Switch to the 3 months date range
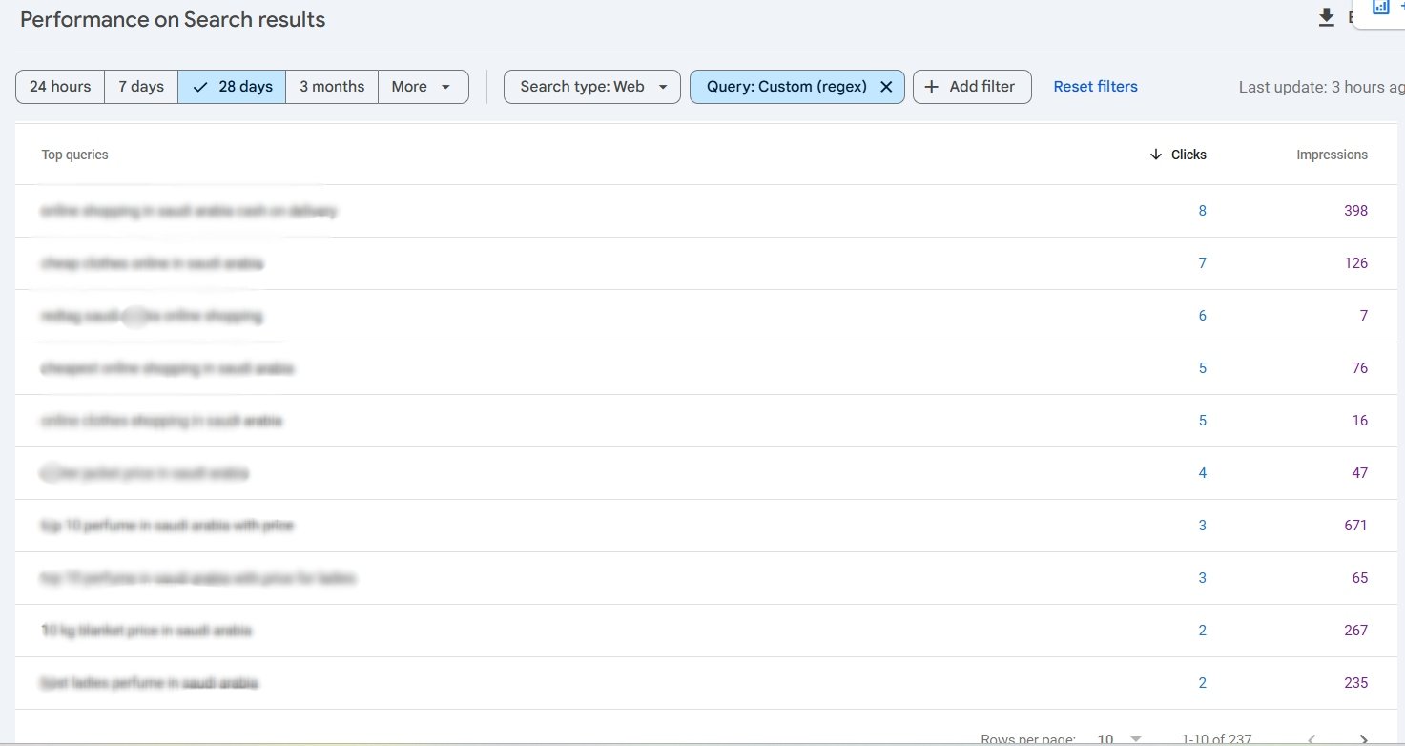 (332, 87)
